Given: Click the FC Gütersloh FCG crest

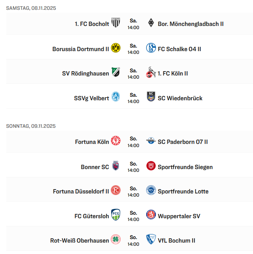Looking at the screenshot, I should (x=115, y=215).
